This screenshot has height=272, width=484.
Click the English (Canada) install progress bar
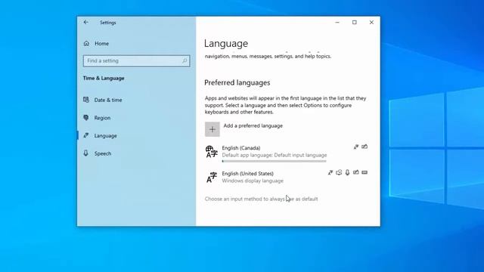(274, 161)
